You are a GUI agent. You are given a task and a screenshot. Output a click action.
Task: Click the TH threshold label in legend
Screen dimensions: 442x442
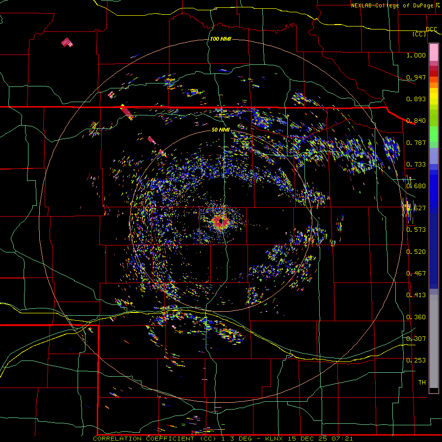(422, 383)
